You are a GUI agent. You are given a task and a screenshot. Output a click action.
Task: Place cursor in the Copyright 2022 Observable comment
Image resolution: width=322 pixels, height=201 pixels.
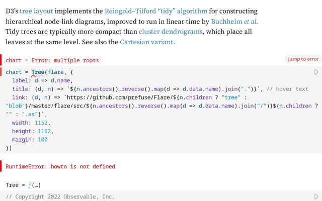click(60, 197)
